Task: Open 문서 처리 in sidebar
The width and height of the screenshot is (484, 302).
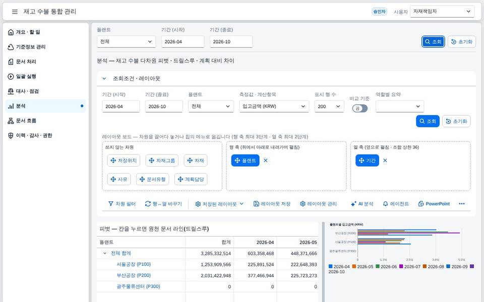Action: click(46, 61)
